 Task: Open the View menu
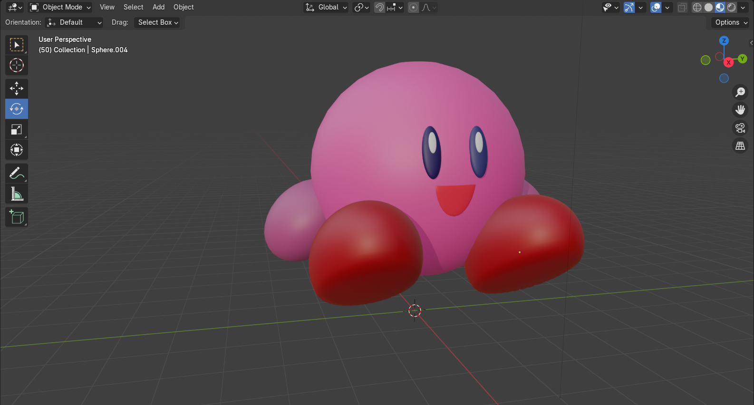coord(107,7)
